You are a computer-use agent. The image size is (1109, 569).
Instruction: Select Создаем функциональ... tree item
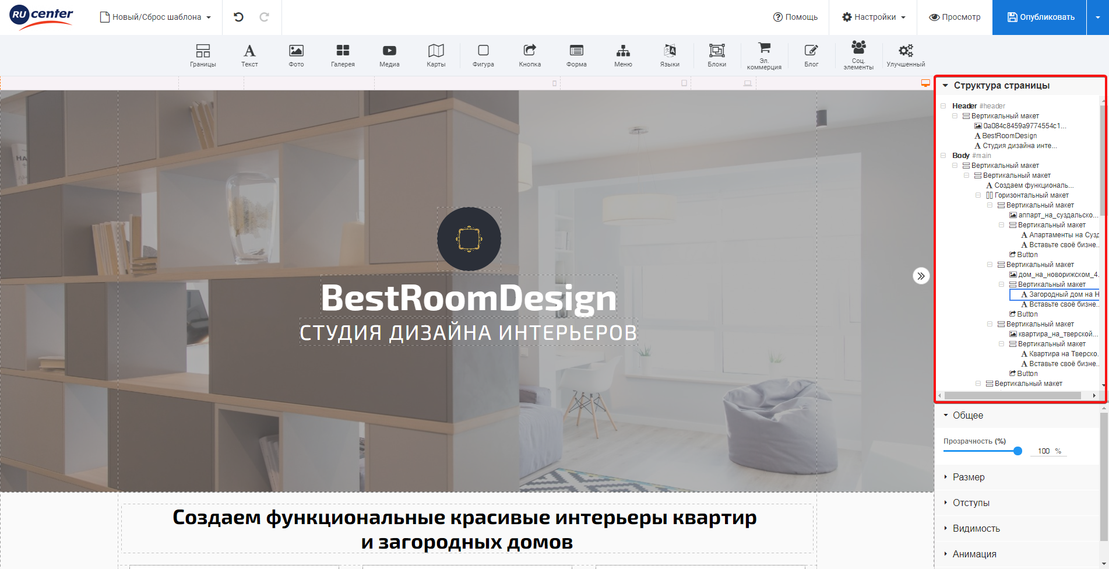point(1030,185)
